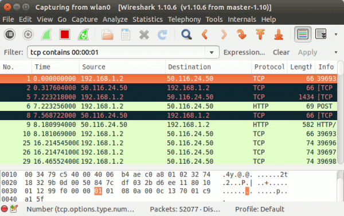Click the Expression... button
Image resolution: width=344 pixels, height=216 pixels.
pyautogui.click(x=244, y=52)
